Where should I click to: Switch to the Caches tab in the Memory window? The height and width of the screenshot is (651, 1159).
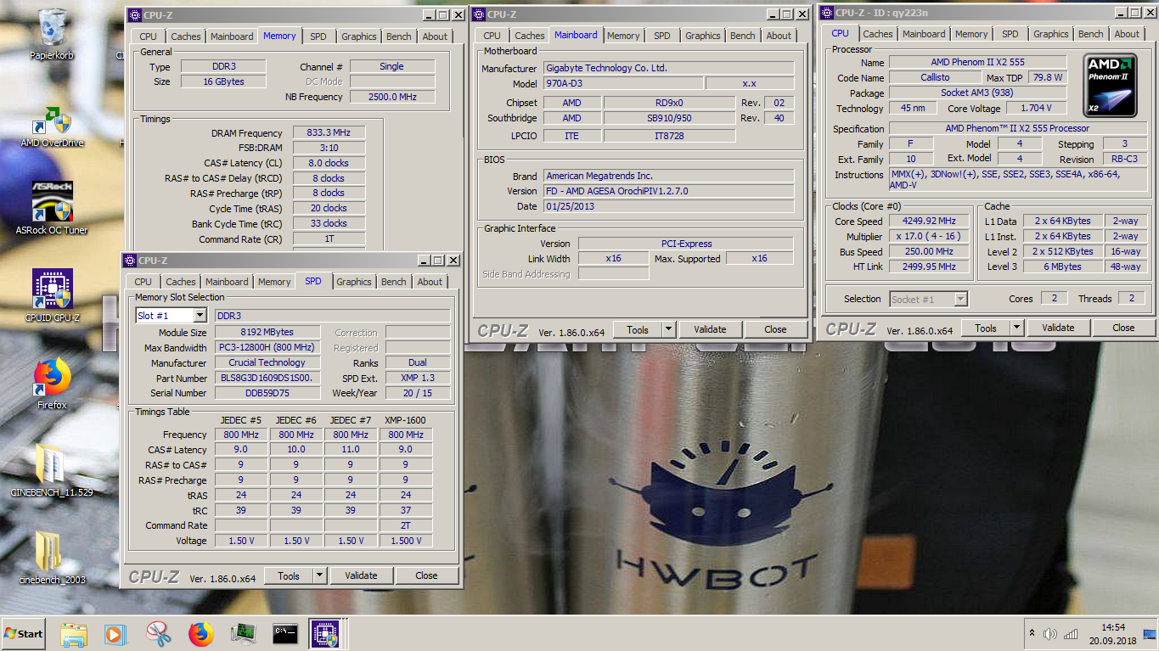tap(186, 36)
